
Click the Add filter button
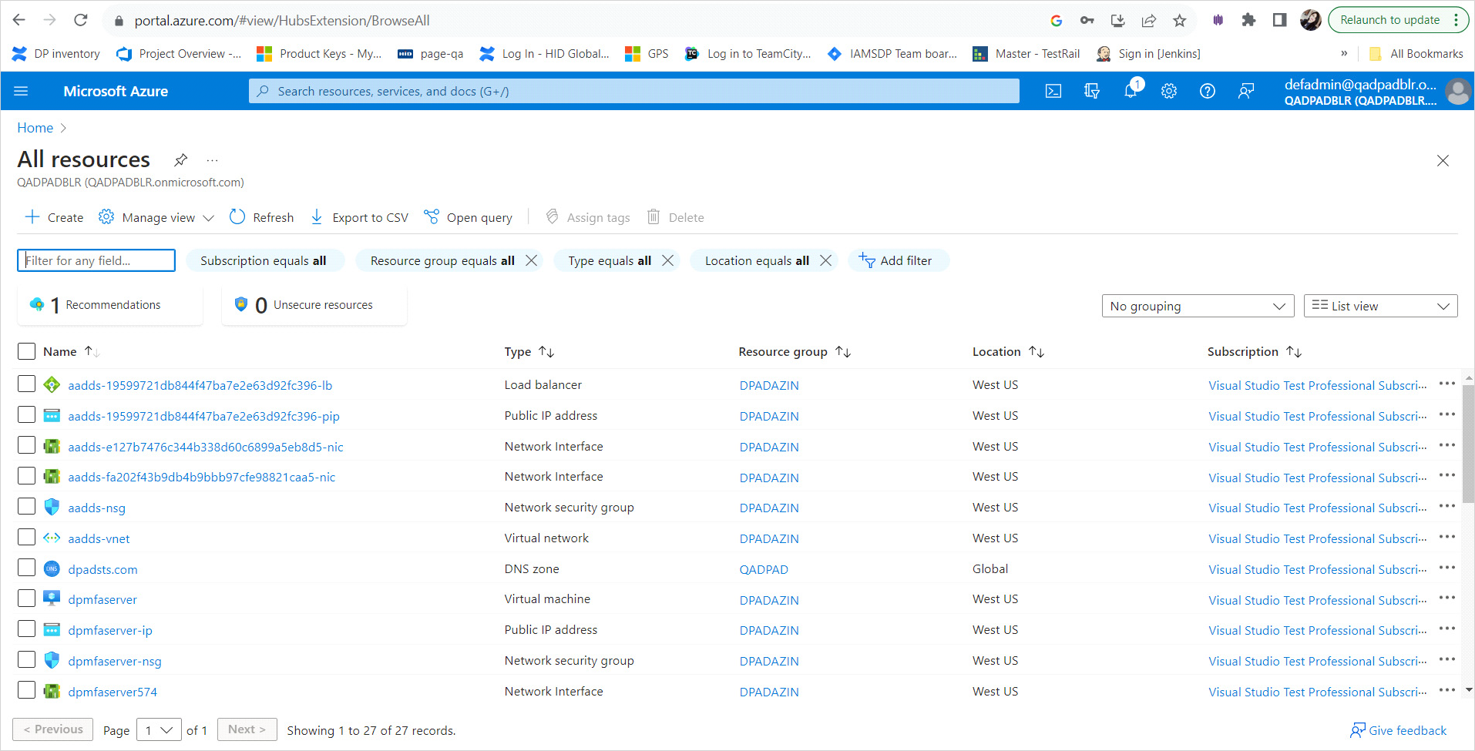tap(897, 260)
